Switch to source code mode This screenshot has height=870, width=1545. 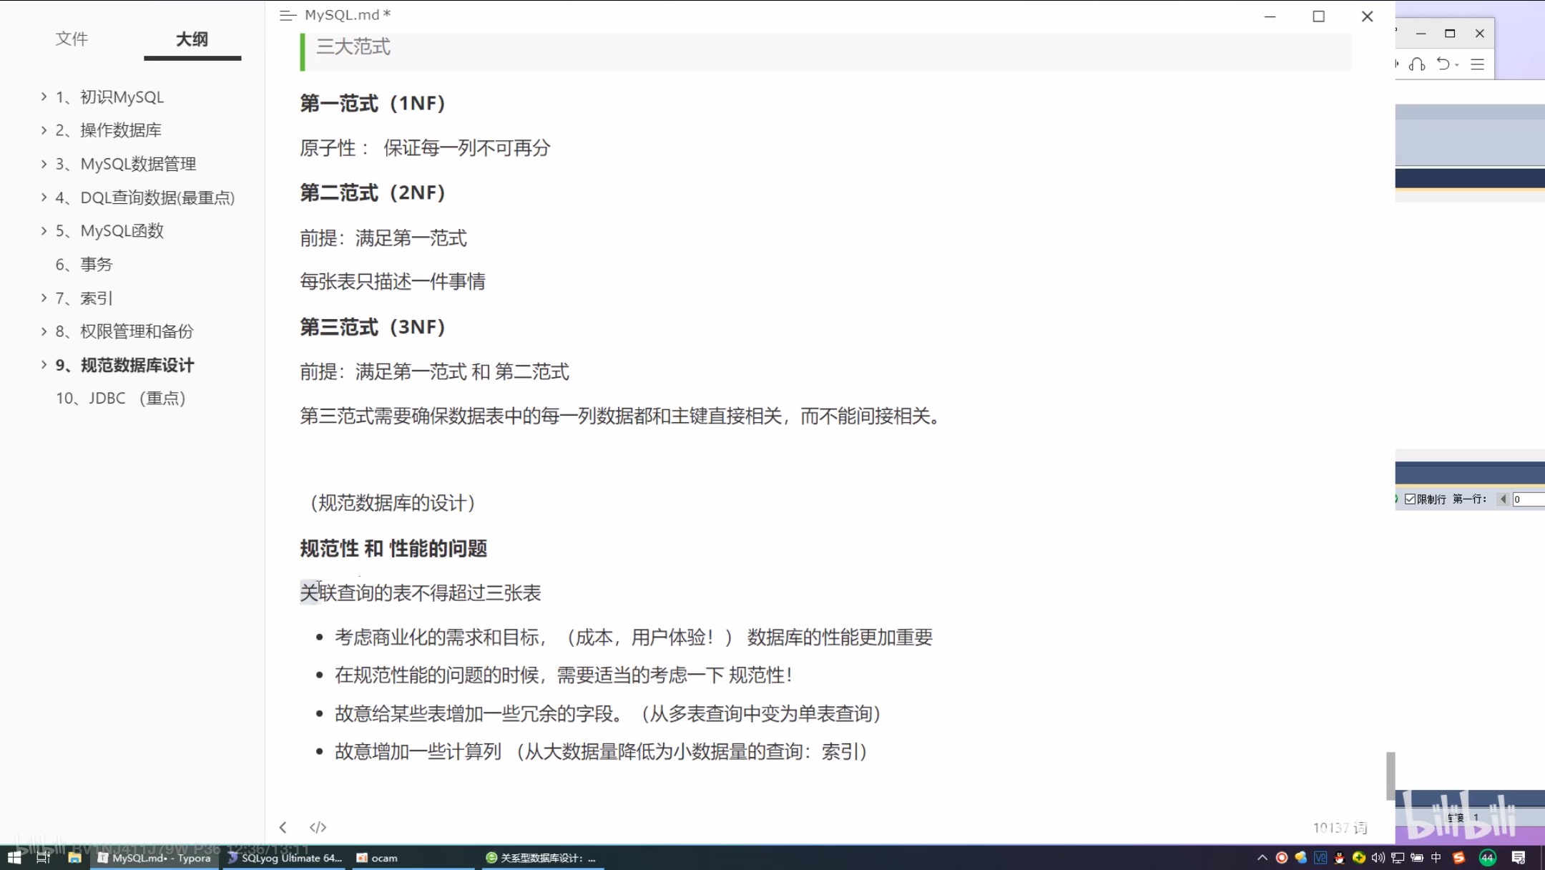pyautogui.click(x=318, y=827)
